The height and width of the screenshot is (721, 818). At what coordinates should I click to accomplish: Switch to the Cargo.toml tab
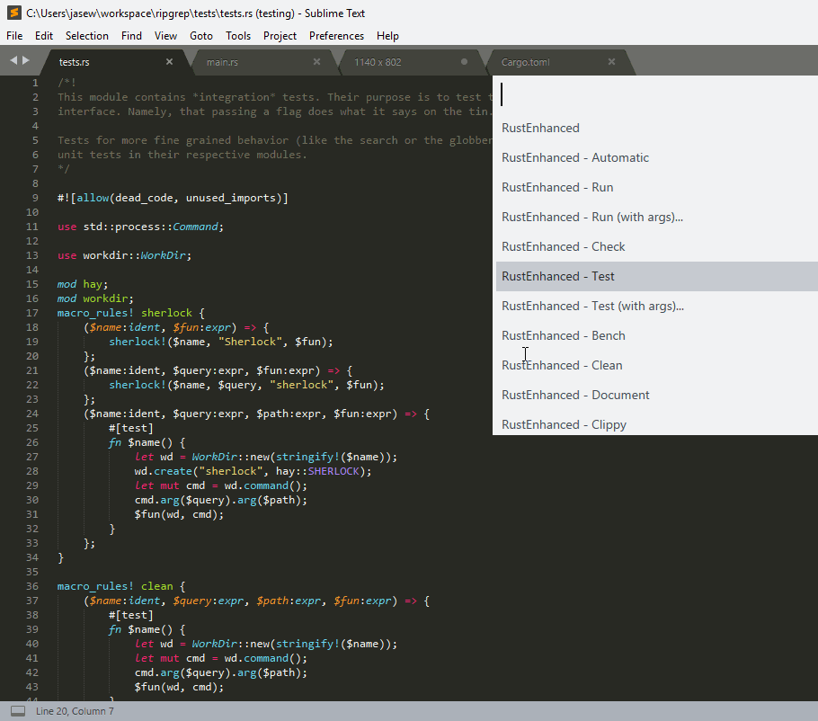[539, 63]
